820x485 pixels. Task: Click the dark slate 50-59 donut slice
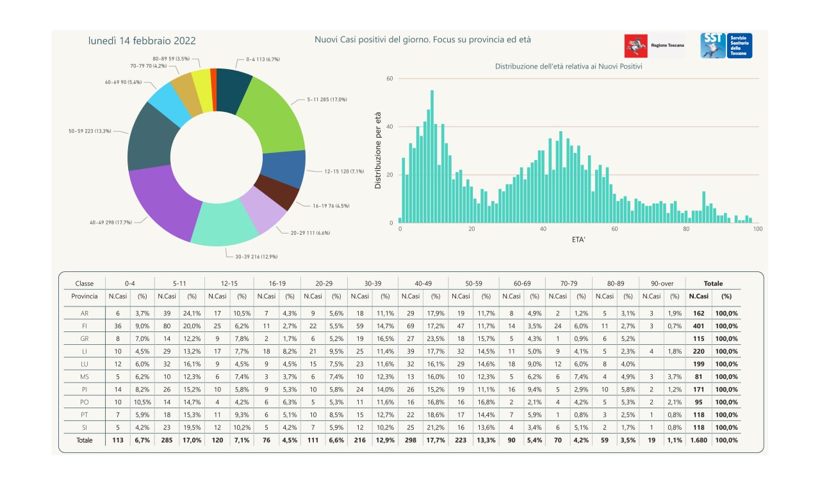[151, 134]
